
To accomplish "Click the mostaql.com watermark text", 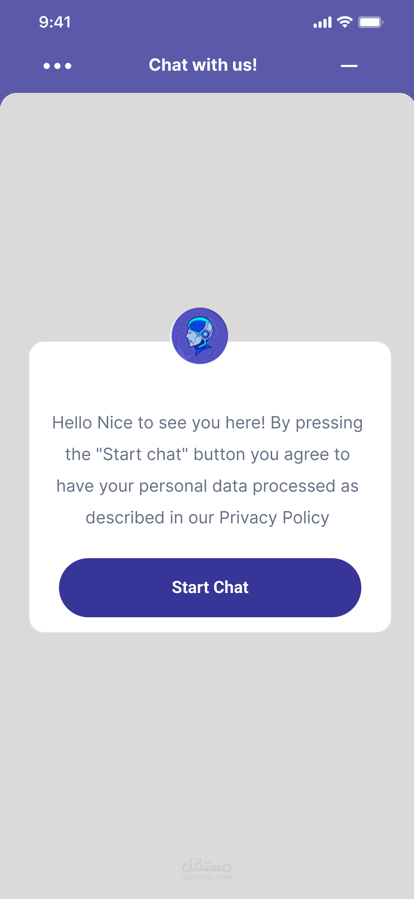I will click(x=207, y=877).
